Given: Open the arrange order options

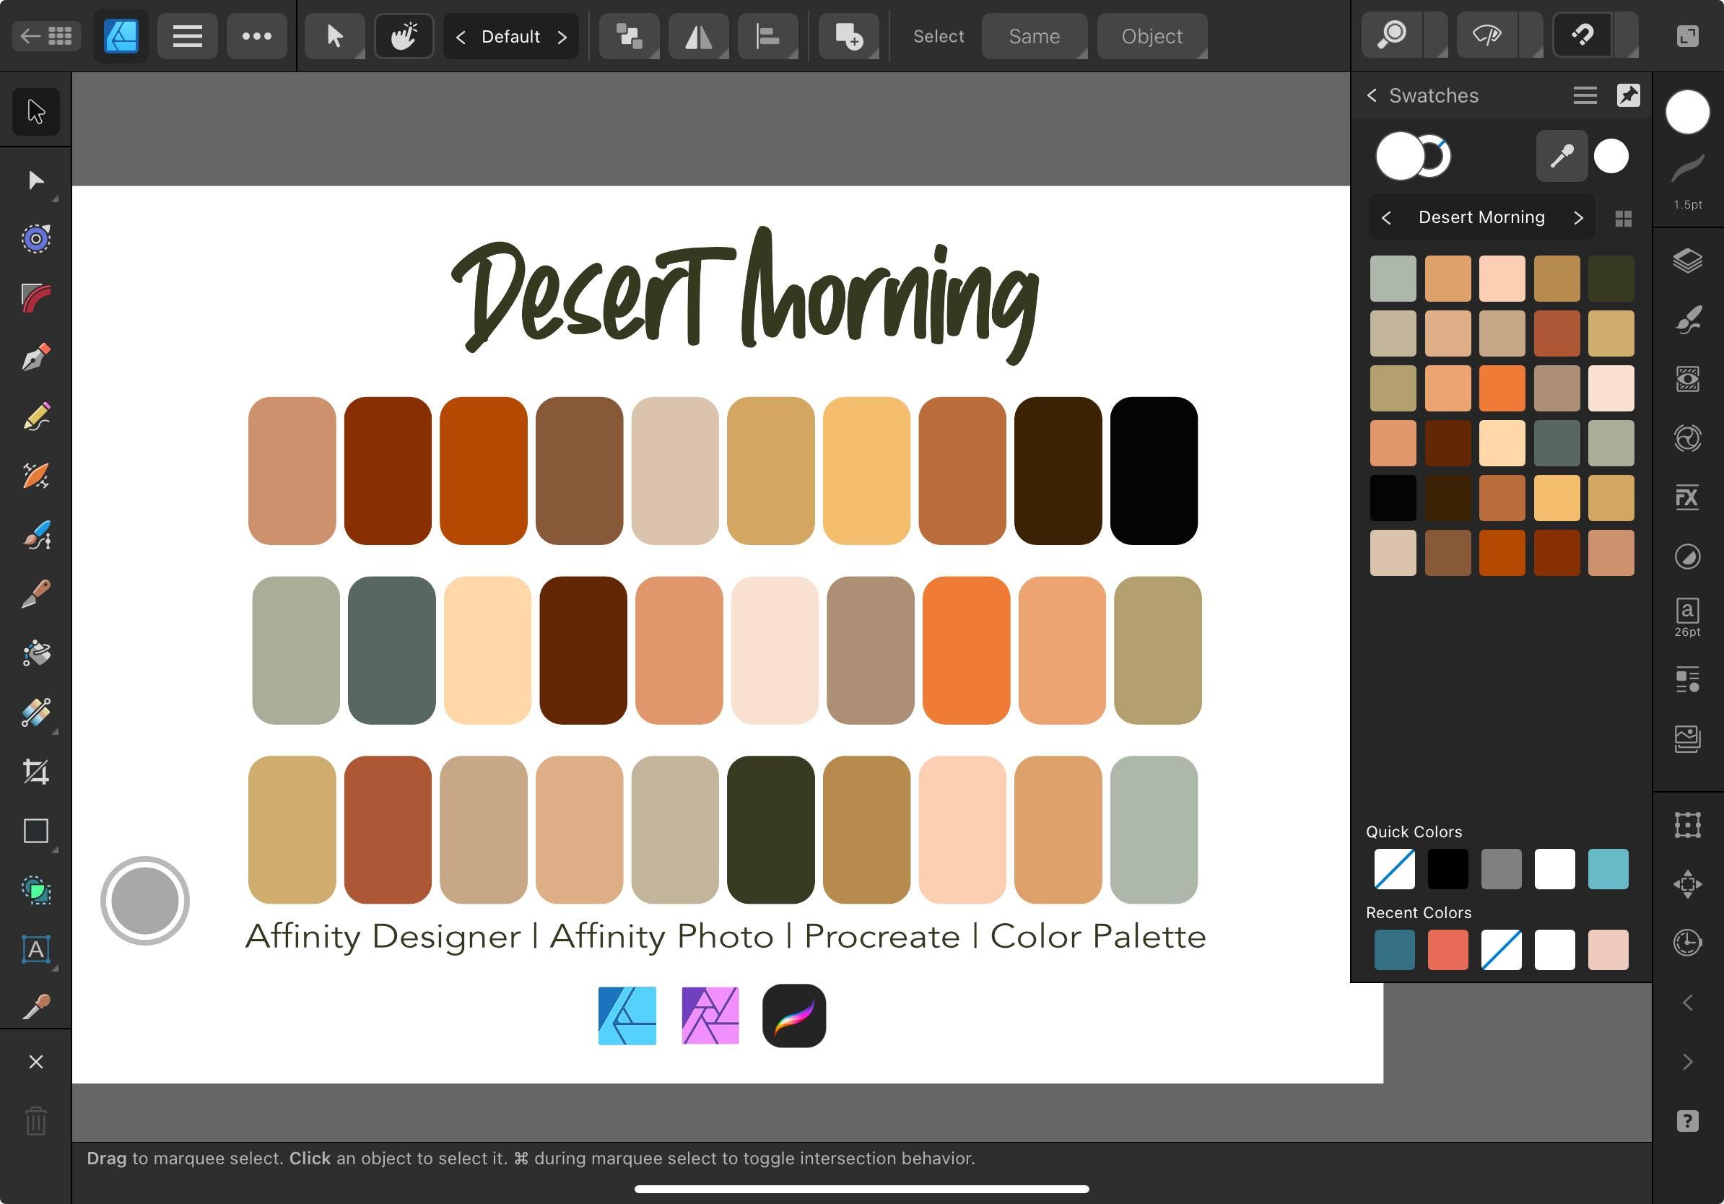Looking at the screenshot, I should pos(629,36).
